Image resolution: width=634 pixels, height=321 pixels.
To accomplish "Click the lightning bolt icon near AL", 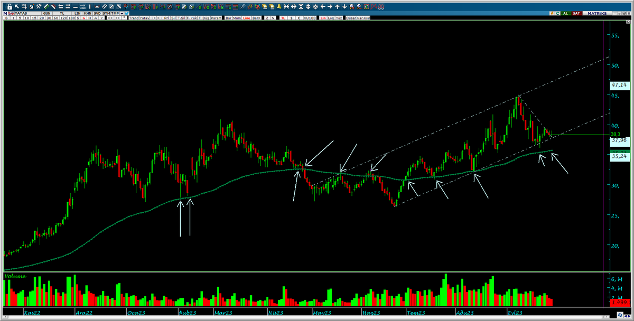I will [552, 13].
